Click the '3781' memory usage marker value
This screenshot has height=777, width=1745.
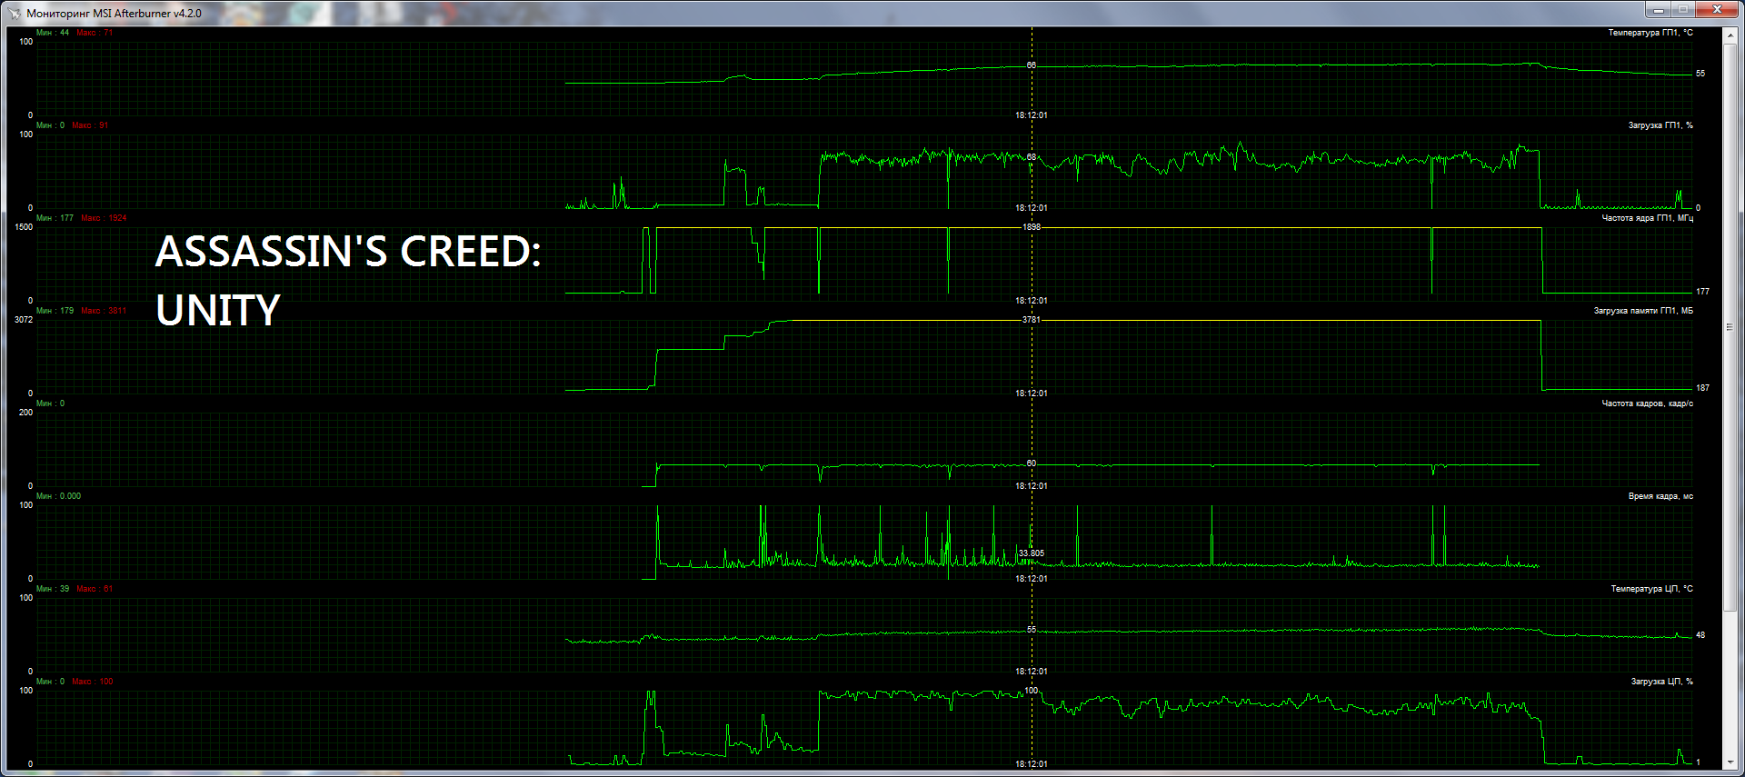pyautogui.click(x=1032, y=320)
